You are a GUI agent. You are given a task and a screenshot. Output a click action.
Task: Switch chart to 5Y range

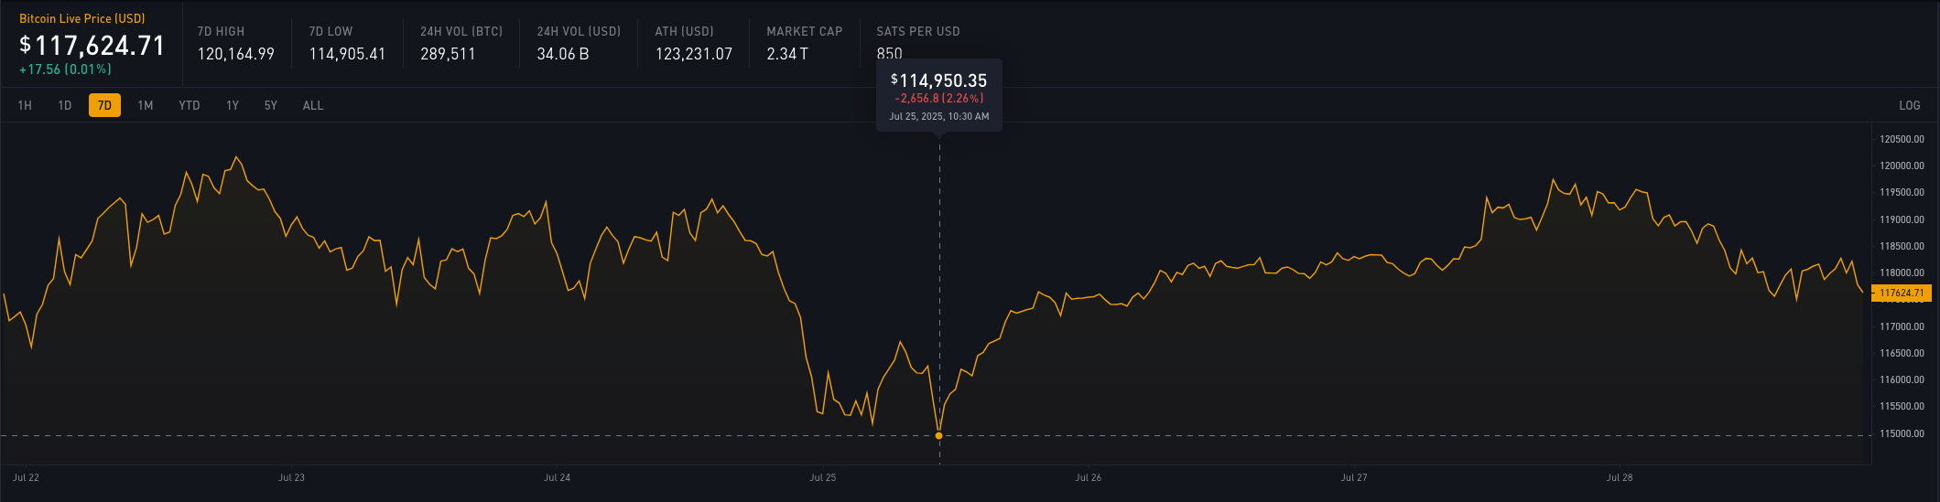271,105
